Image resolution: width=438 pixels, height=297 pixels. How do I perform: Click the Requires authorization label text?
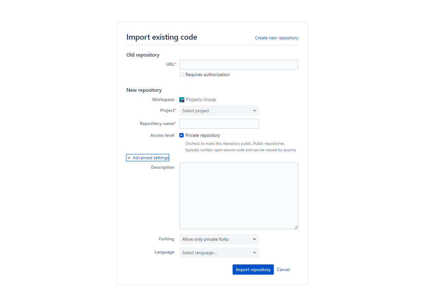pyautogui.click(x=207, y=74)
